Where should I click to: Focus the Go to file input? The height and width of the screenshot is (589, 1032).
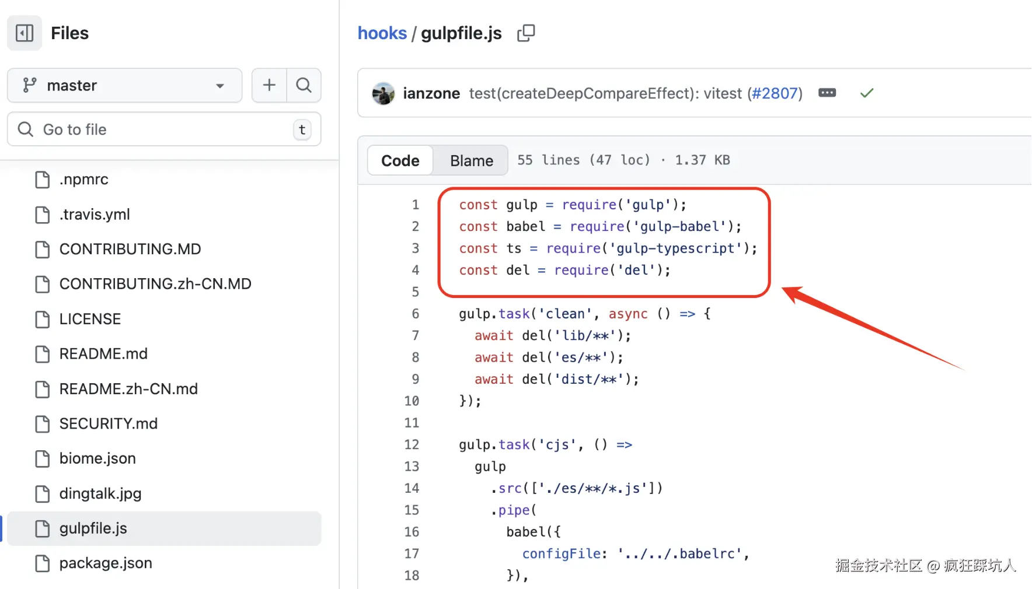(164, 129)
